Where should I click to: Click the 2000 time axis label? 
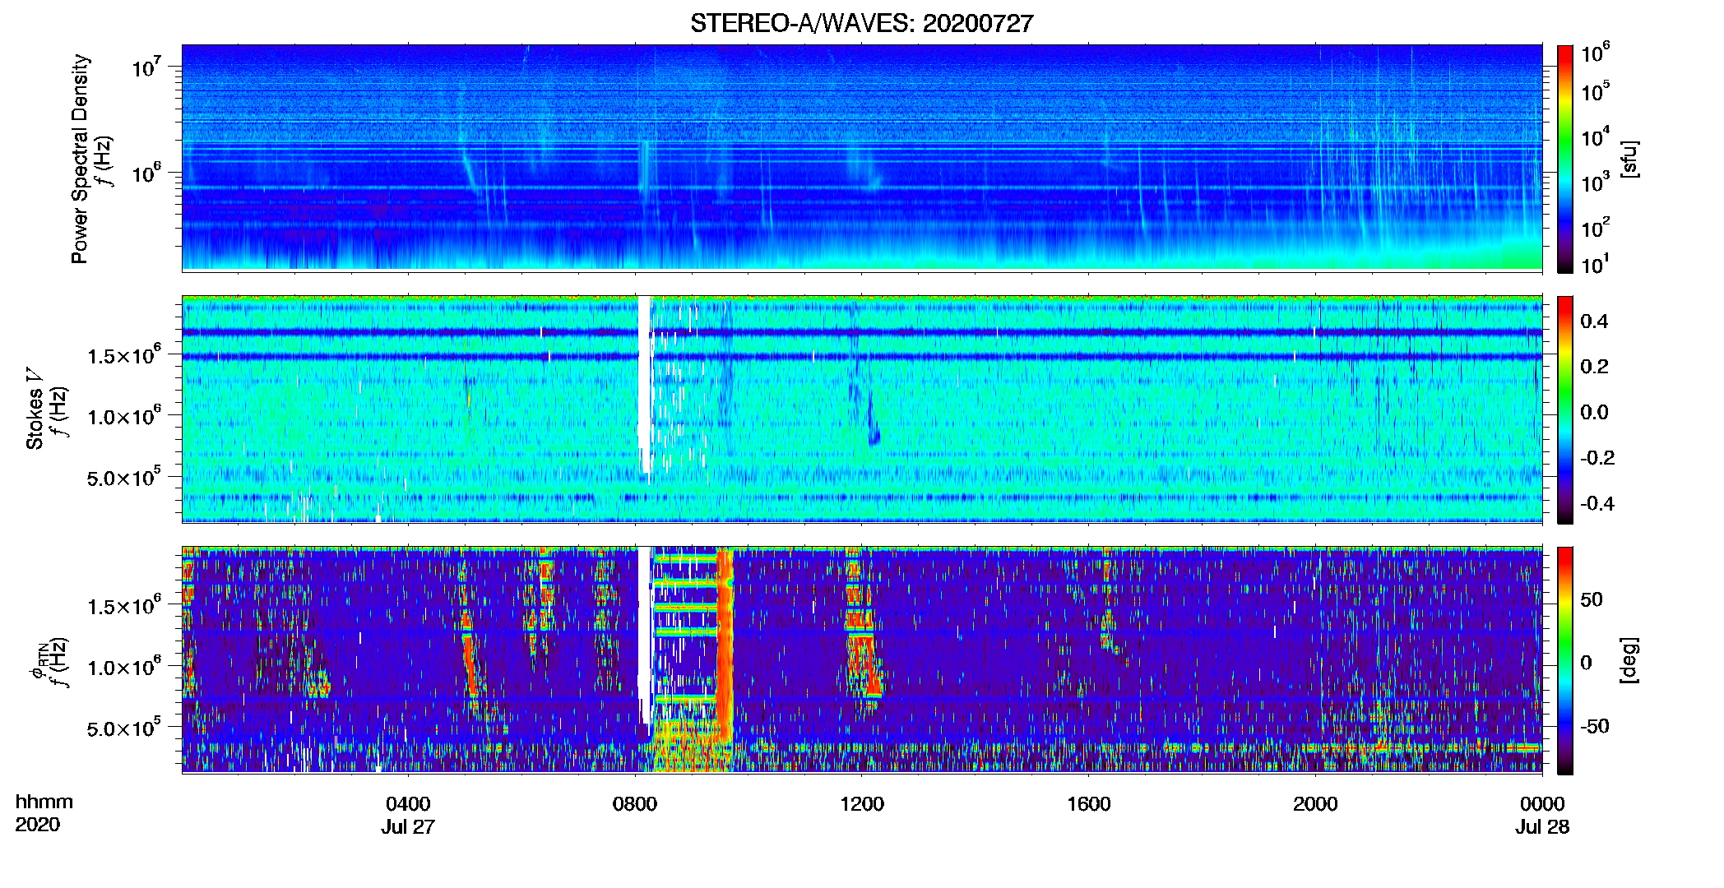[1315, 803]
